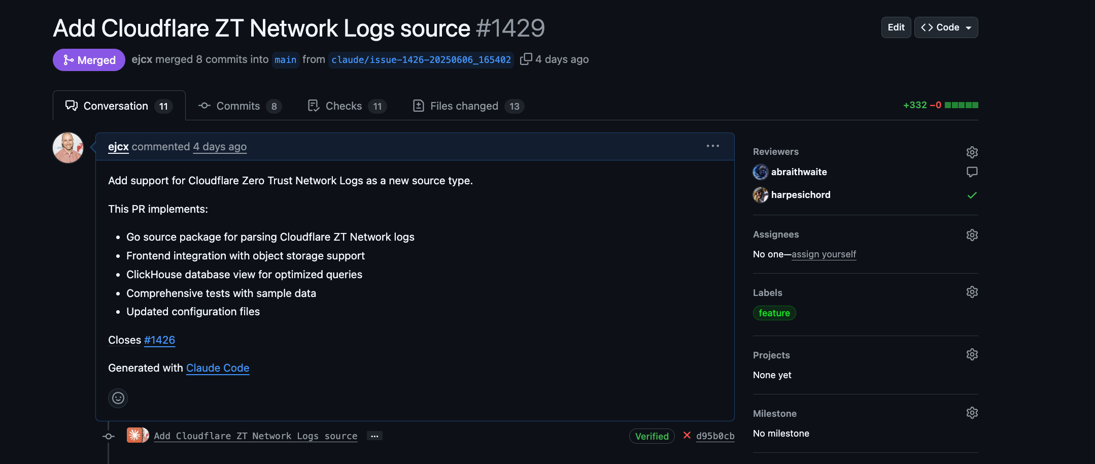The width and height of the screenshot is (1095, 464).
Task: Open the Code dropdown button
Action: [946, 27]
